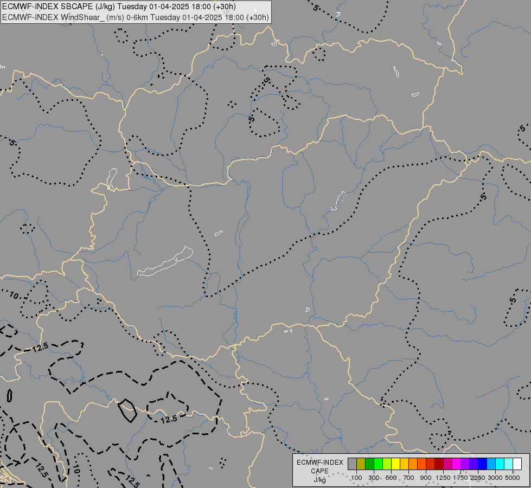Click the SBCAPE title line at top
The image size is (531, 488).
pyautogui.click(x=119, y=7)
